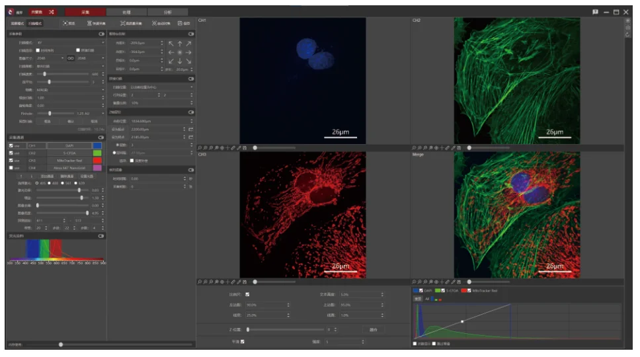
Task: Move stage with the down-right arrow
Action: 188,61
